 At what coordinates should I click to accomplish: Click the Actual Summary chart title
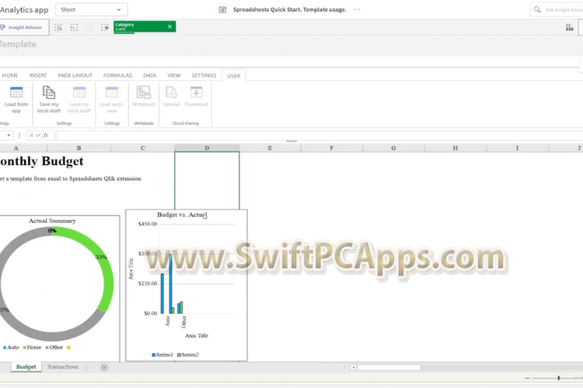point(53,221)
